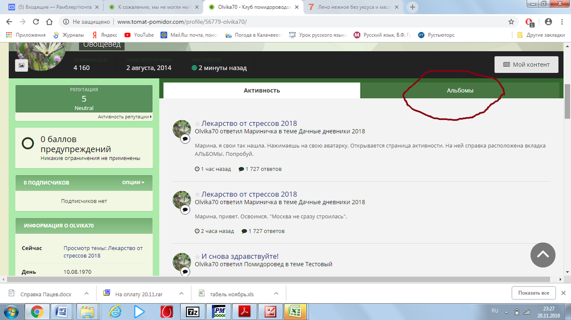Open the new tab plus button
This screenshot has height=320, width=571.
(413, 7)
